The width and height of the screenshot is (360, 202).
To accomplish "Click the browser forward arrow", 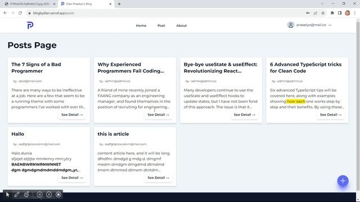I will point(12,13).
